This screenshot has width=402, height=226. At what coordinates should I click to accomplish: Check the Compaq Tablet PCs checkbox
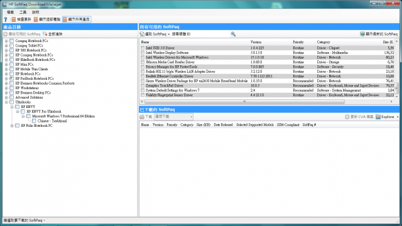[x=11, y=45]
